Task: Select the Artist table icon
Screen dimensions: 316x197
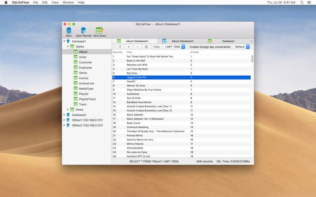Action: (75, 57)
